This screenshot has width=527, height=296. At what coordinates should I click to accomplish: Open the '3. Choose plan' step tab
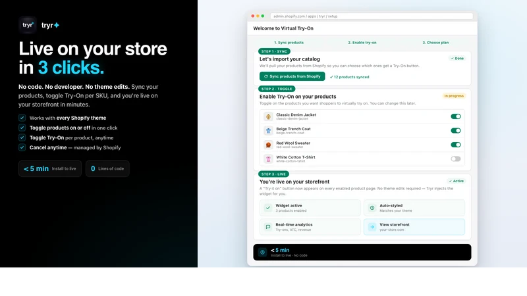(435, 43)
